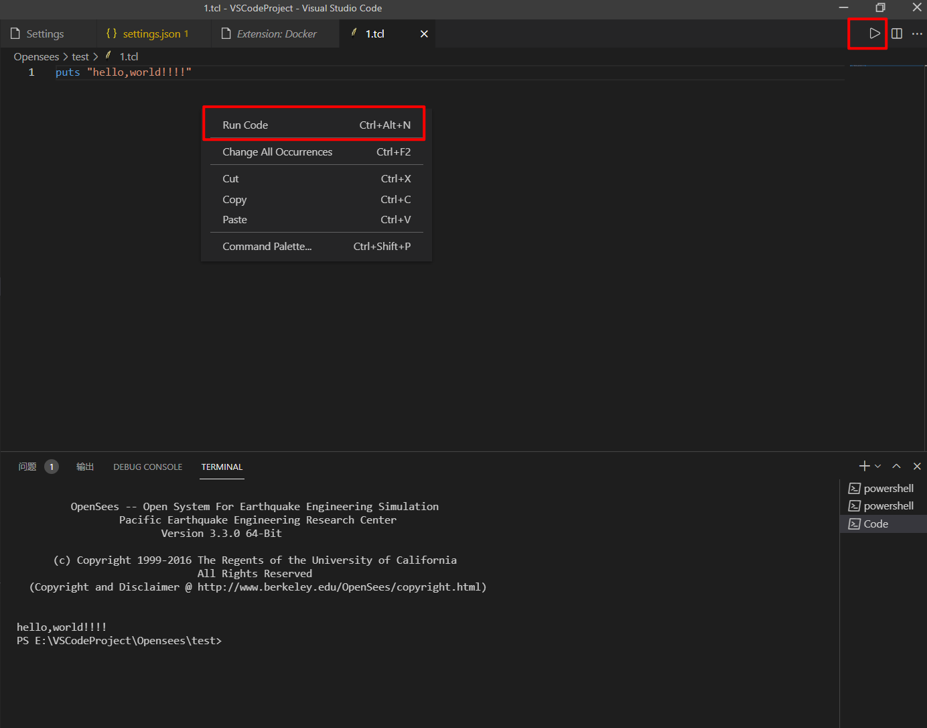Click the "hello,world!!!!" string in editor
The height and width of the screenshot is (728, 927).
click(x=139, y=72)
